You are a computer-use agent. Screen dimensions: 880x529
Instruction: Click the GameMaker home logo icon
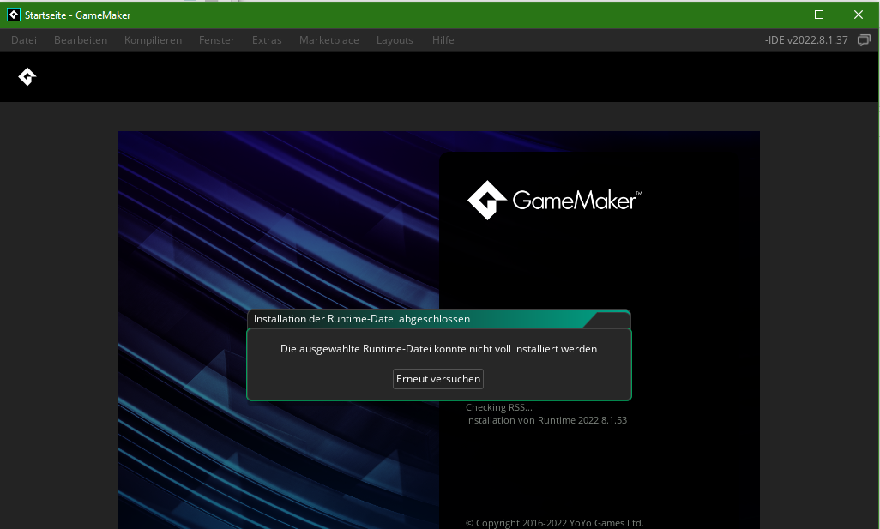tap(27, 77)
